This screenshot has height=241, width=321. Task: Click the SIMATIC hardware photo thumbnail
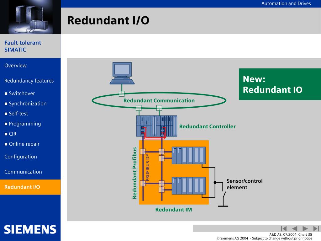[x=30, y=17]
